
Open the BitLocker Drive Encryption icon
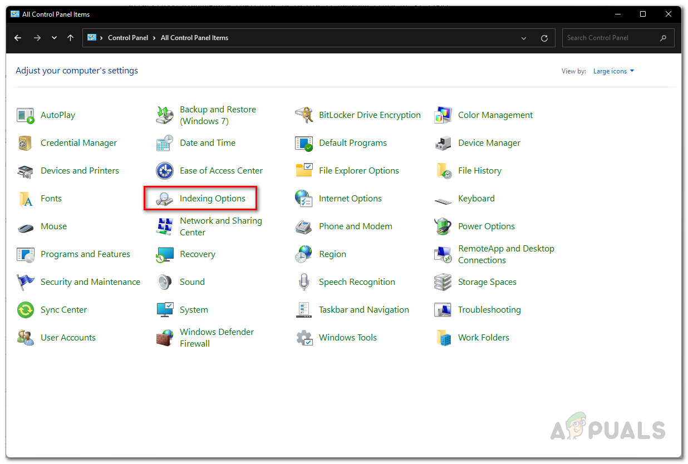(304, 115)
